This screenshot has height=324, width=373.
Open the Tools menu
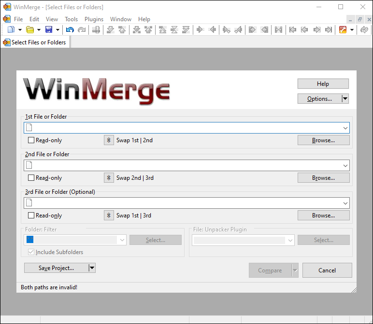point(72,19)
